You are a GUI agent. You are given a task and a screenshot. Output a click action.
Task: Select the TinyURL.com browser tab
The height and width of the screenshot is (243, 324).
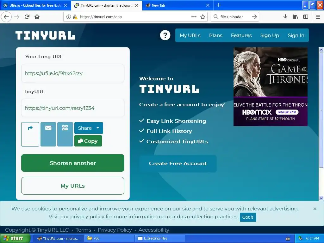coord(106,5)
